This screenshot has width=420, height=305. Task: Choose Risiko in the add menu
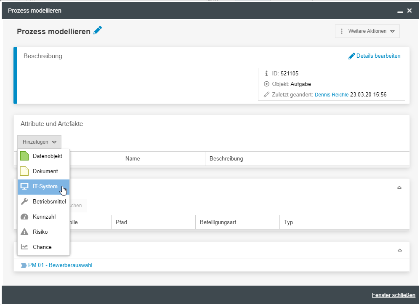coord(40,232)
